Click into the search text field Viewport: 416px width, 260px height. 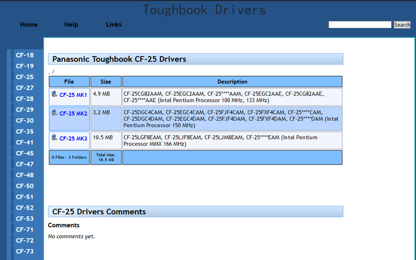[360, 25]
